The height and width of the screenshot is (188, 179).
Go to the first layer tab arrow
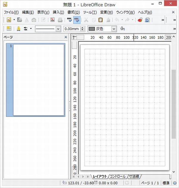(x=74, y=177)
